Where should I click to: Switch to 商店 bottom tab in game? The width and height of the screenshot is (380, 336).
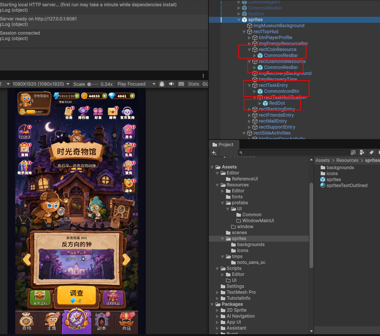click(x=126, y=321)
